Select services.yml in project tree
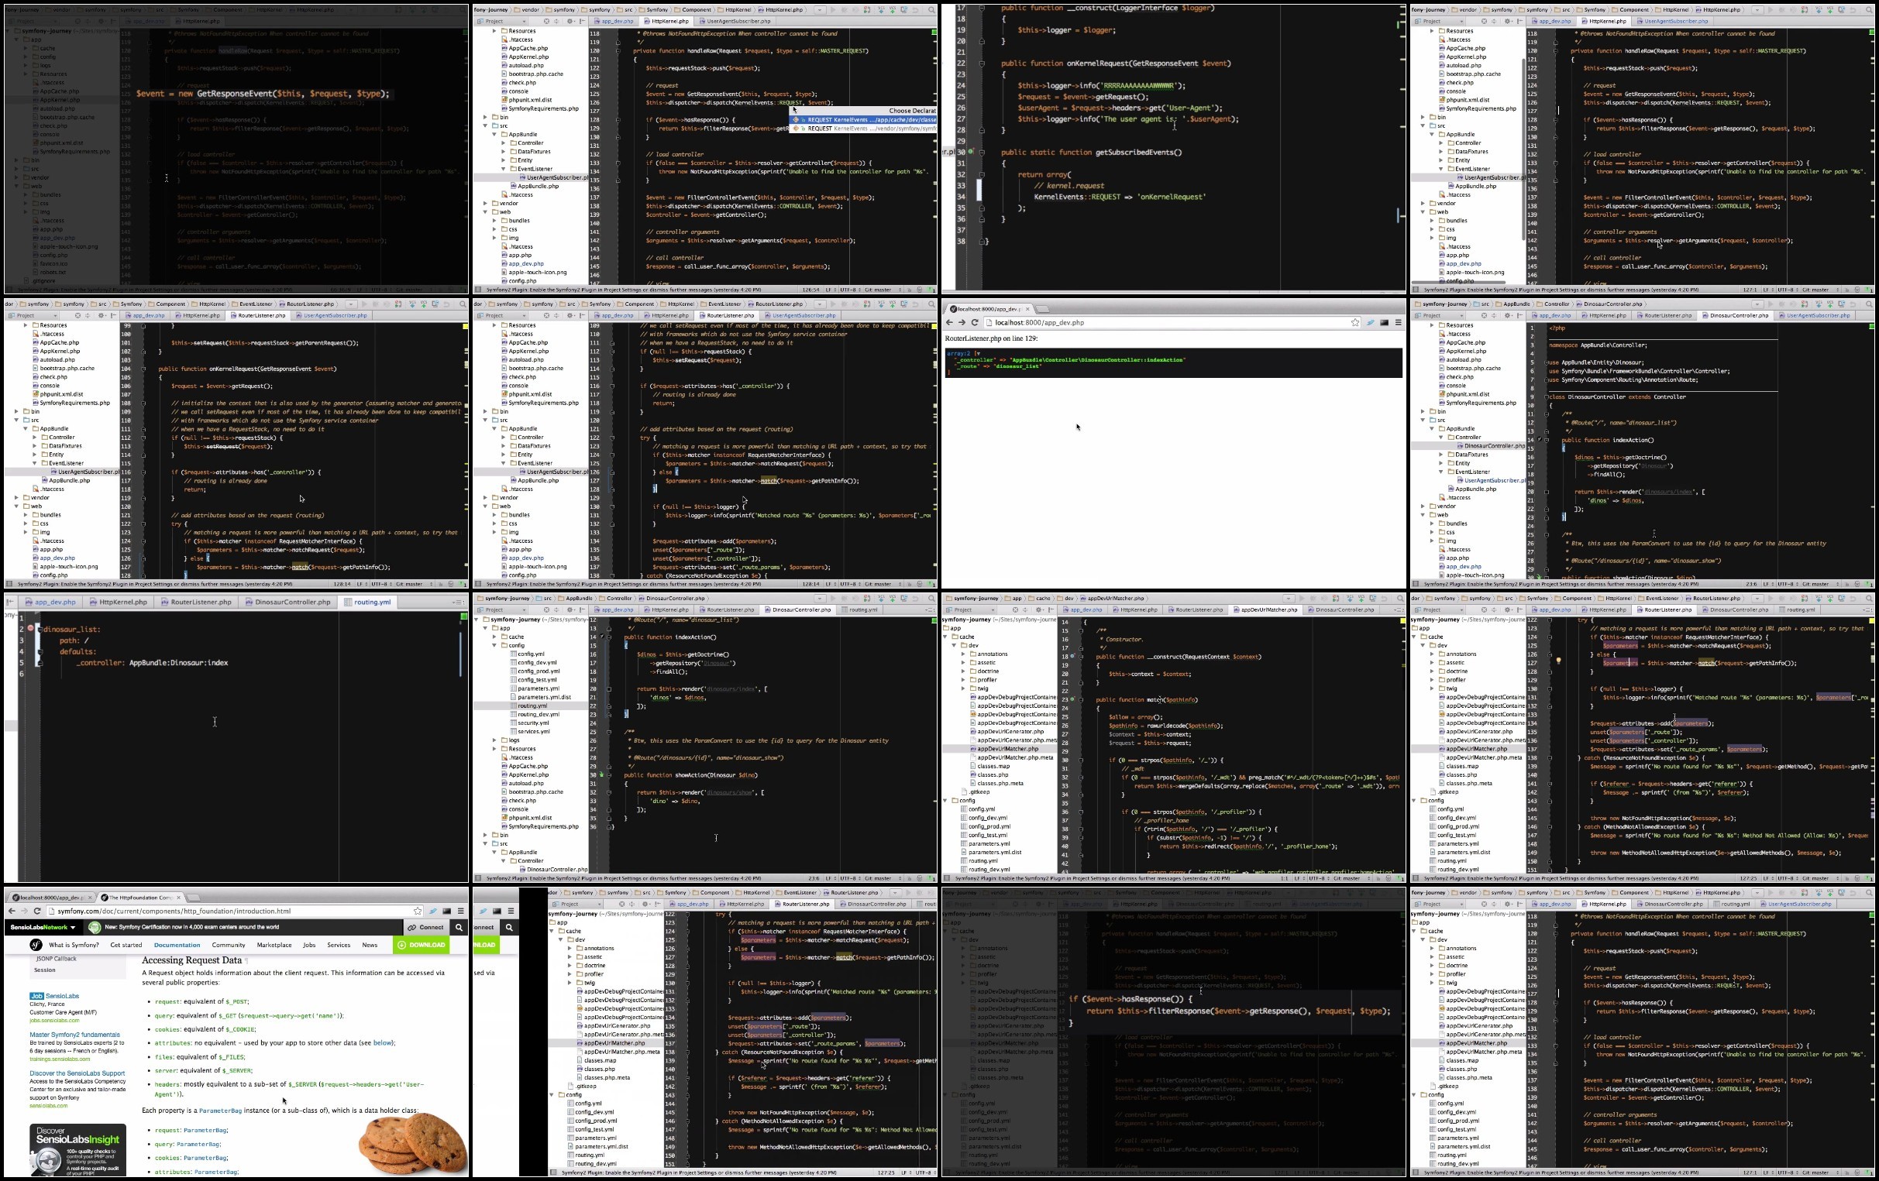Viewport: 1879px width, 1181px height. (x=533, y=732)
